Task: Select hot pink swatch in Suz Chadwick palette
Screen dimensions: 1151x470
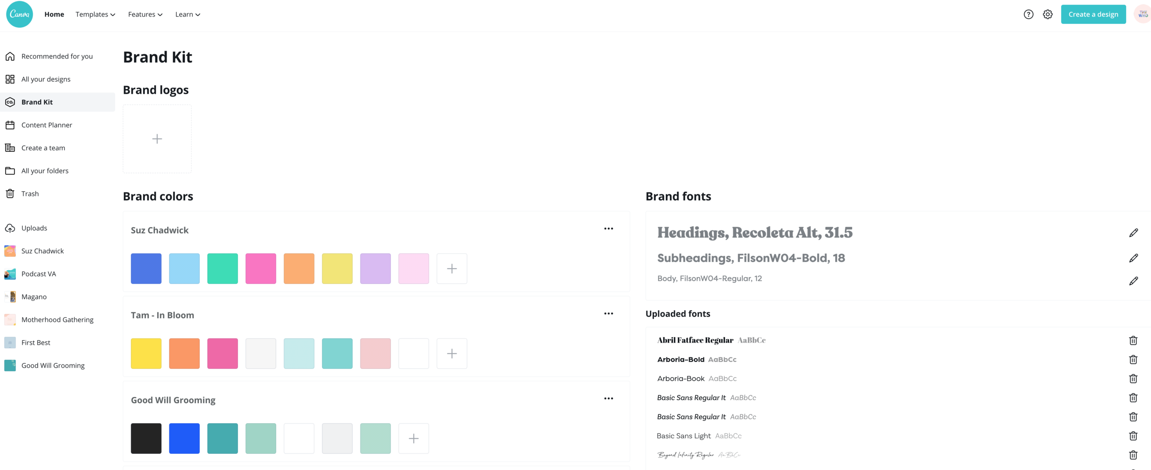Action: 261,269
